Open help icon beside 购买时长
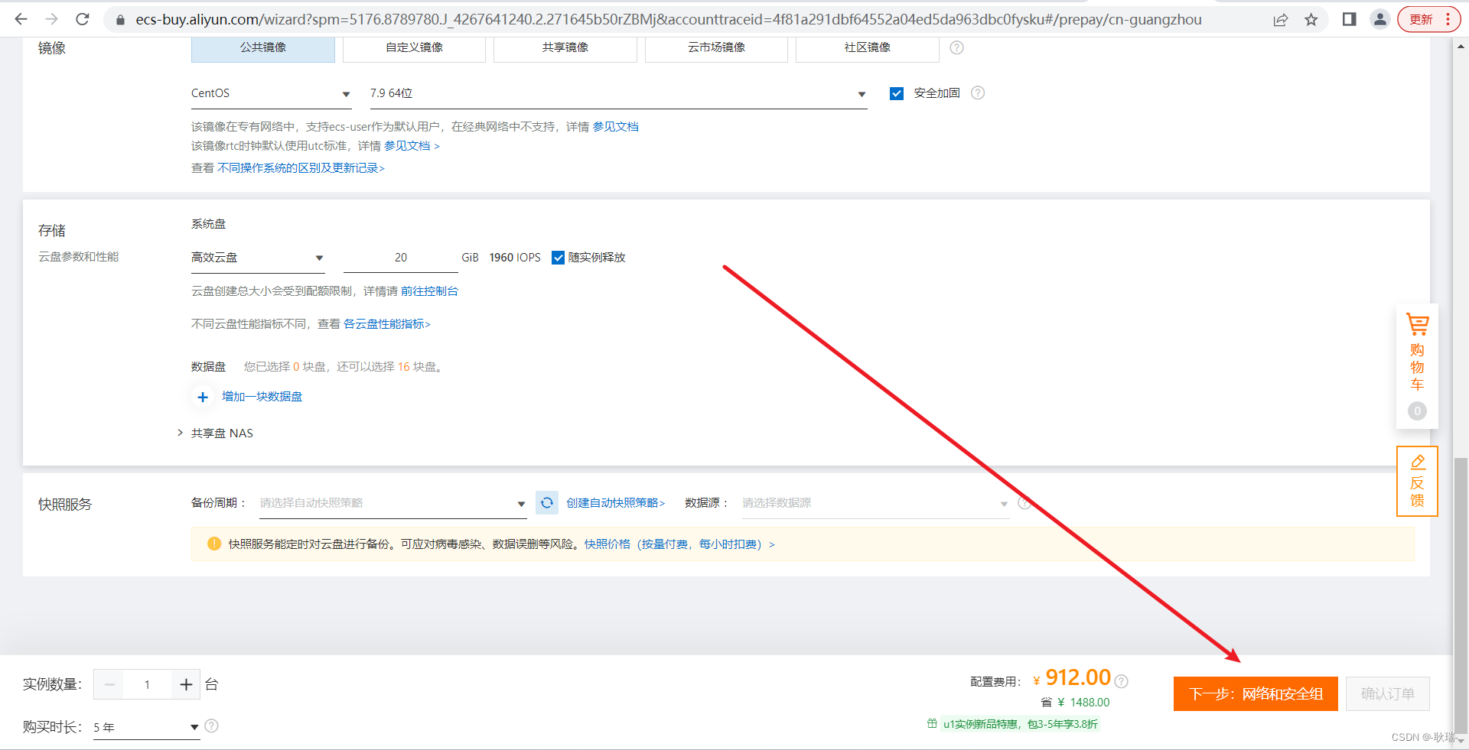 point(212,726)
